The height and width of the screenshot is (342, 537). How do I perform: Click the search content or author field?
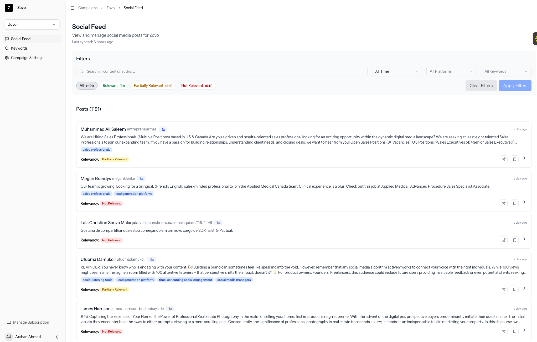tap(222, 71)
